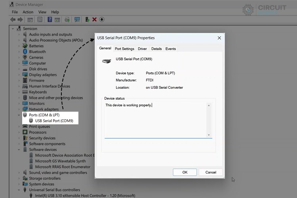Select the General tab
Viewport: 297px width, 198px height.
pyautogui.click(x=105, y=48)
